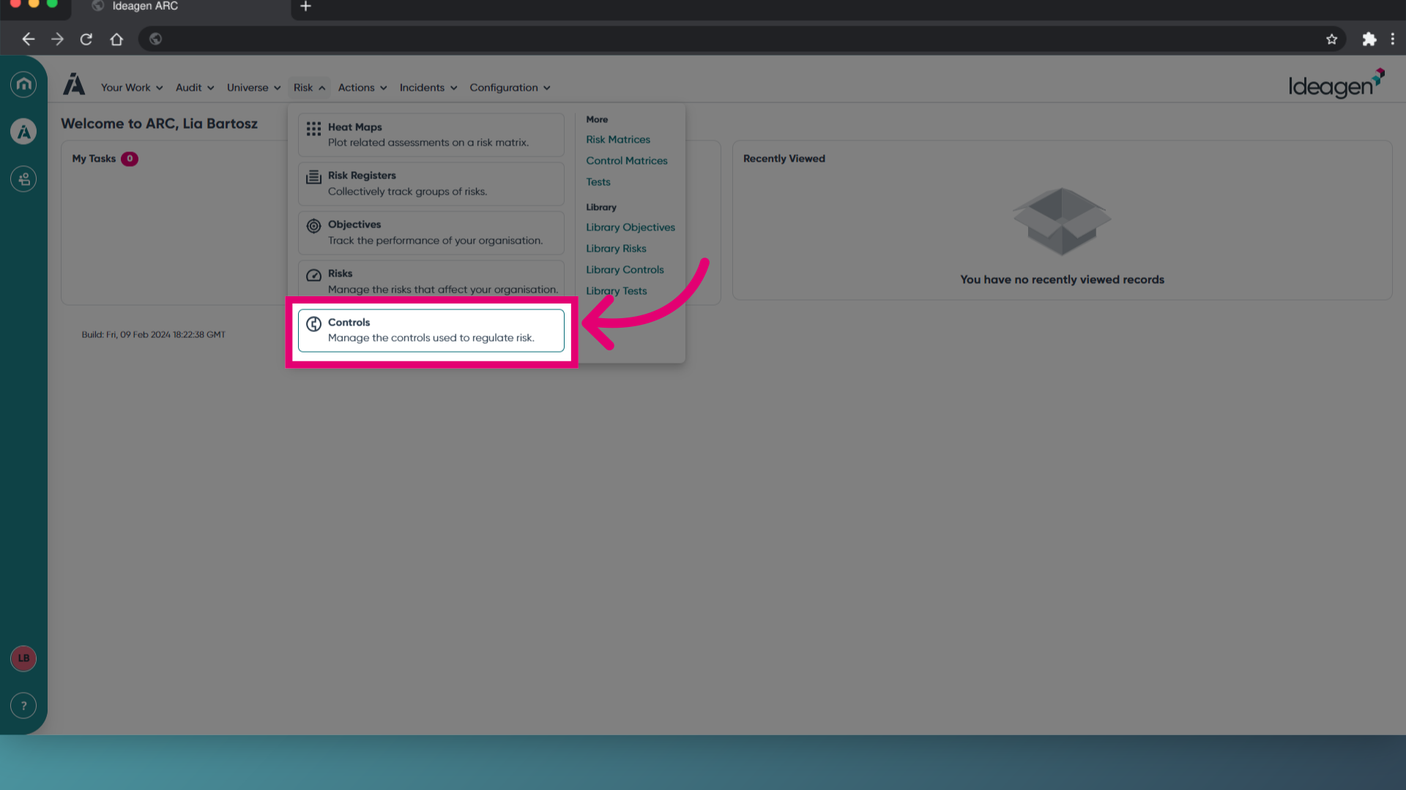Viewport: 1406px width, 790px height.
Task: Open browser three-dot menu
Action: (1392, 39)
